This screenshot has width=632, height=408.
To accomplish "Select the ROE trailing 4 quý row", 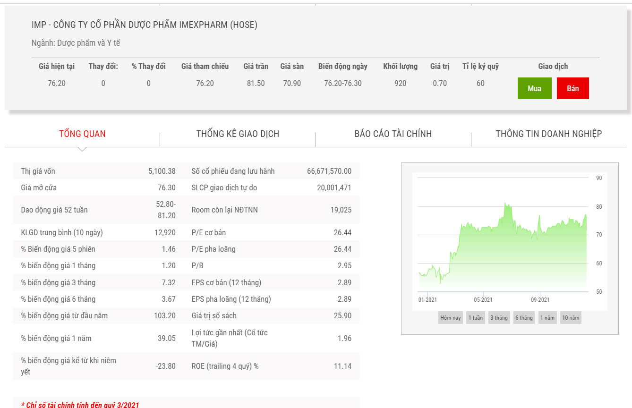I will tap(271, 366).
